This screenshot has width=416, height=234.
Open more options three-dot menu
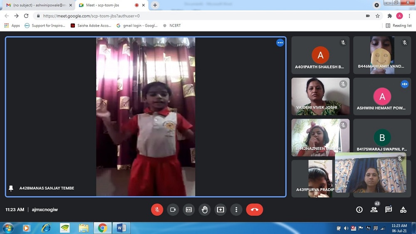236,209
